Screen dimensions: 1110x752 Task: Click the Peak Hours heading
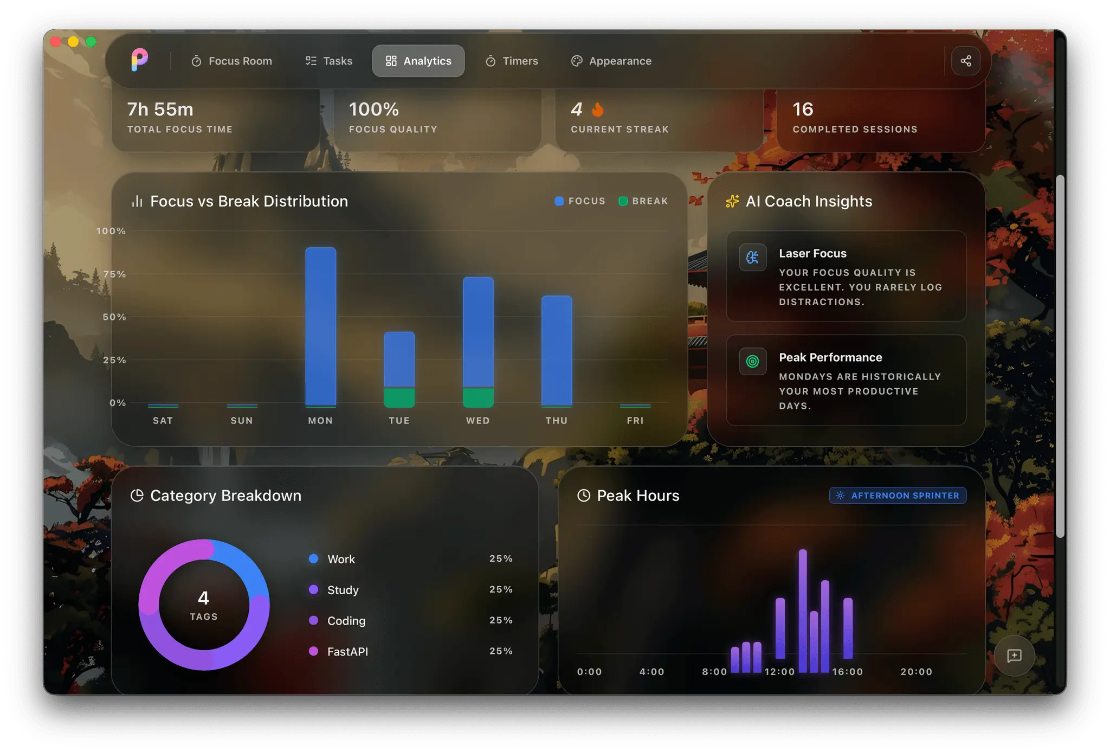(638, 496)
